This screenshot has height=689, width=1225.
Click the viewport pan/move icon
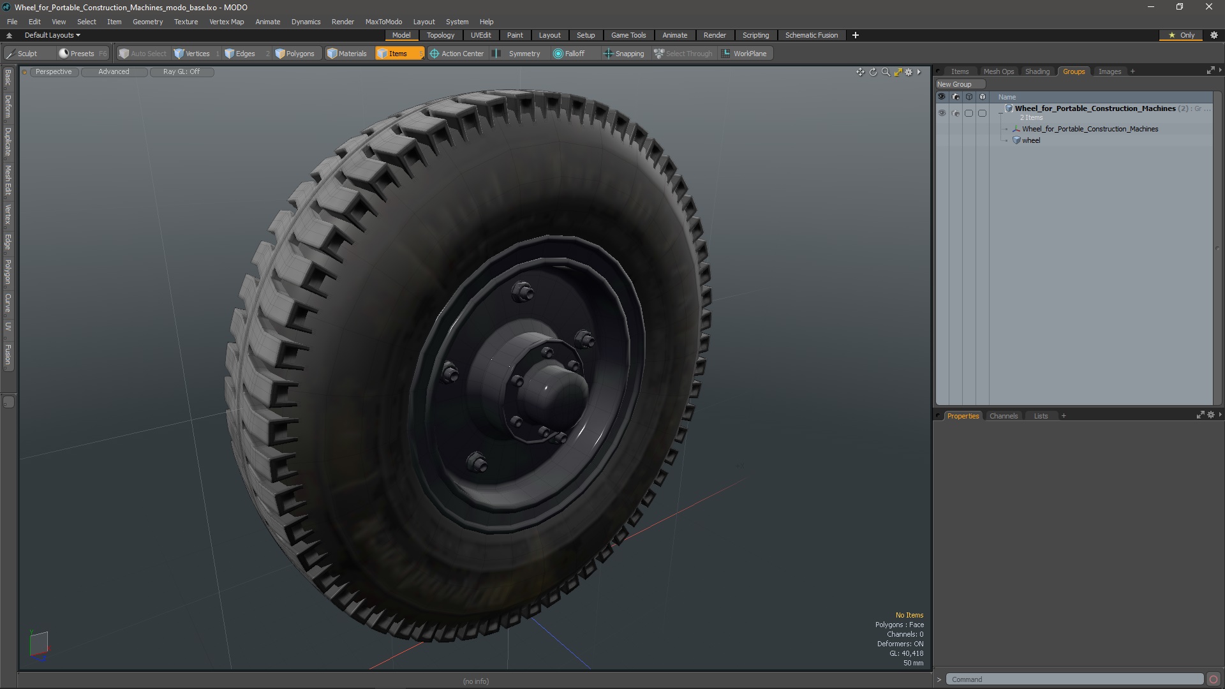860,72
